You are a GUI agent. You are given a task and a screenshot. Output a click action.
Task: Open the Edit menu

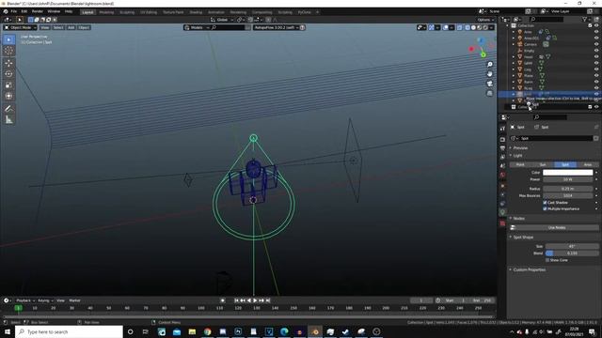point(24,11)
